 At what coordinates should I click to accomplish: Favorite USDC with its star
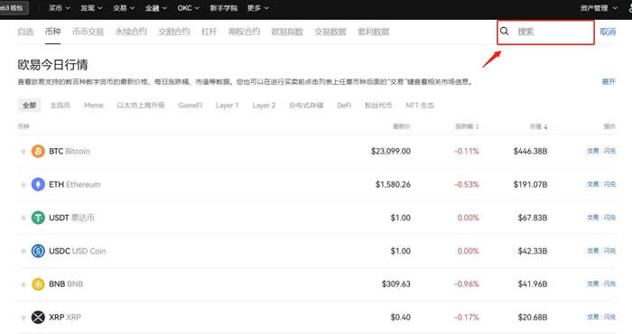pyautogui.click(x=23, y=252)
